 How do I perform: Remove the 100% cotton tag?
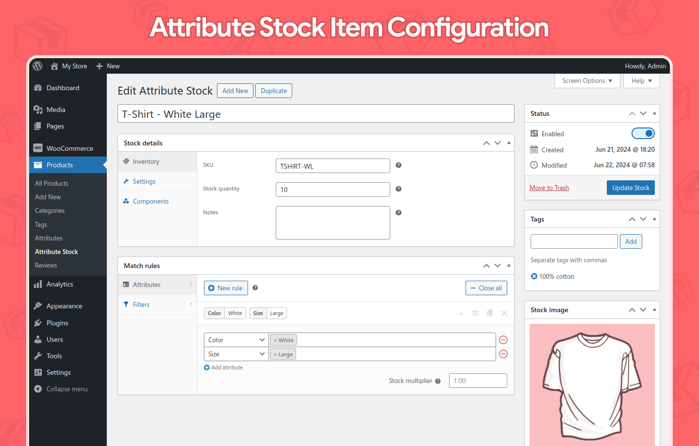[x=534, y=276]
